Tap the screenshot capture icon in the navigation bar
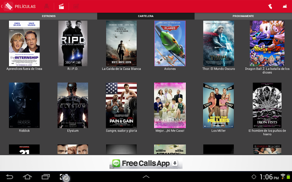This screenshot has width=292, height=182. click(x=64, y=177)
